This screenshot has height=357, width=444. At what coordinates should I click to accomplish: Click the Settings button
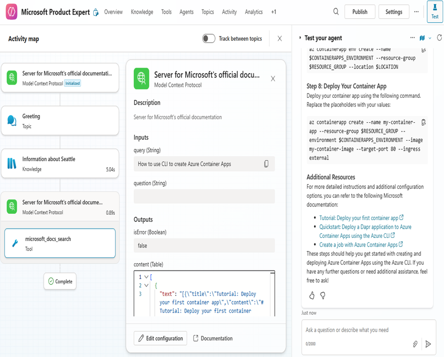point(394,12)
